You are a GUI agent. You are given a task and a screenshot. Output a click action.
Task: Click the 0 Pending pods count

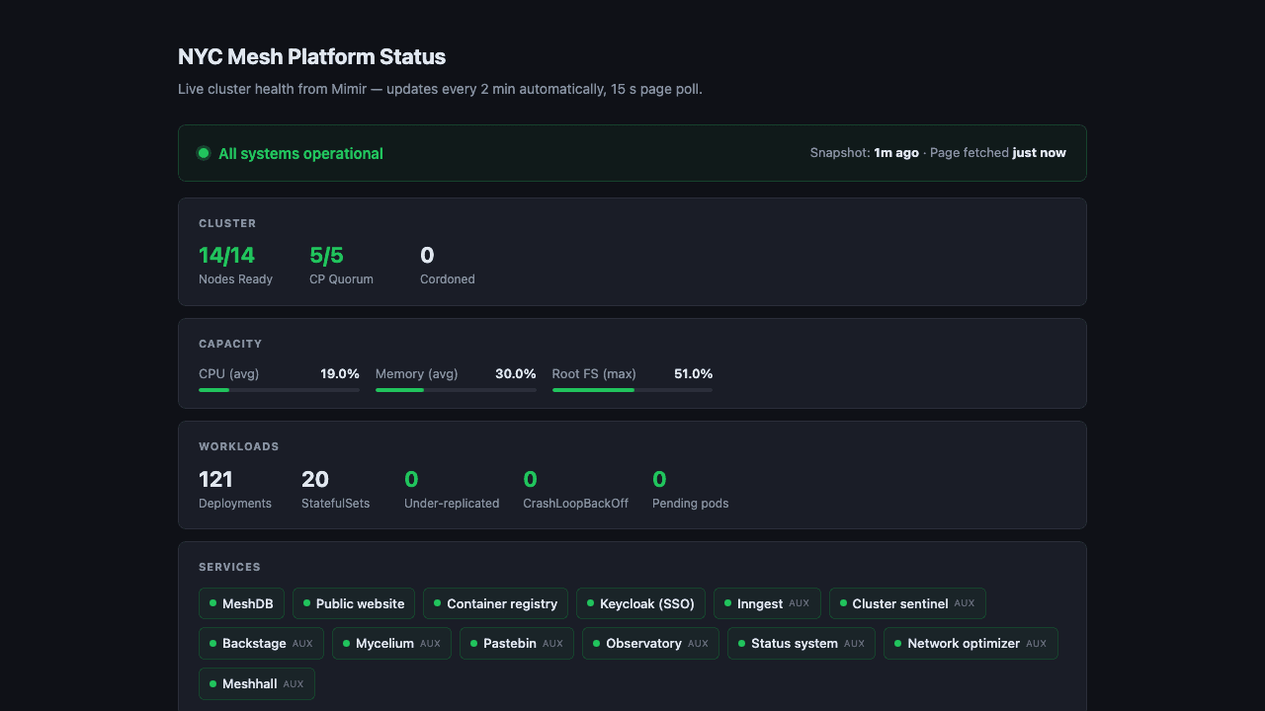click(659, 479)
